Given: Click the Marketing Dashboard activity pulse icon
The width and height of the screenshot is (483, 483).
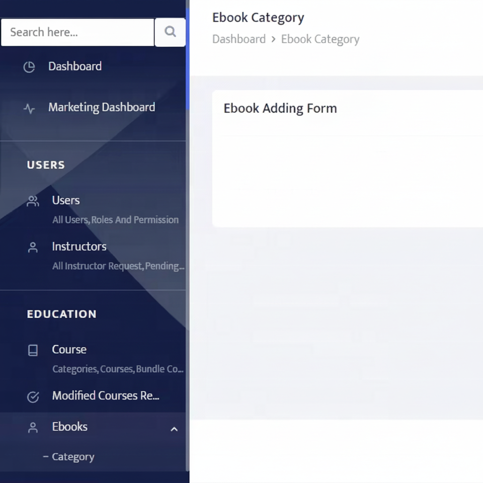Looking at the screenshot, I should [x=29, y=108].
